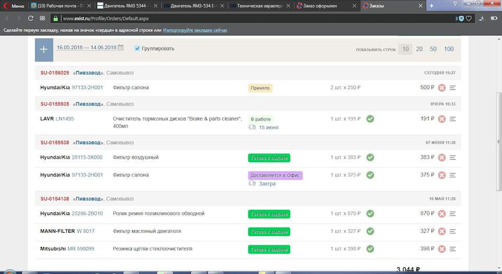Click the Доставляется в Офис status badge
The width and height of the screenshot is (502, 274).
point(275,175)
